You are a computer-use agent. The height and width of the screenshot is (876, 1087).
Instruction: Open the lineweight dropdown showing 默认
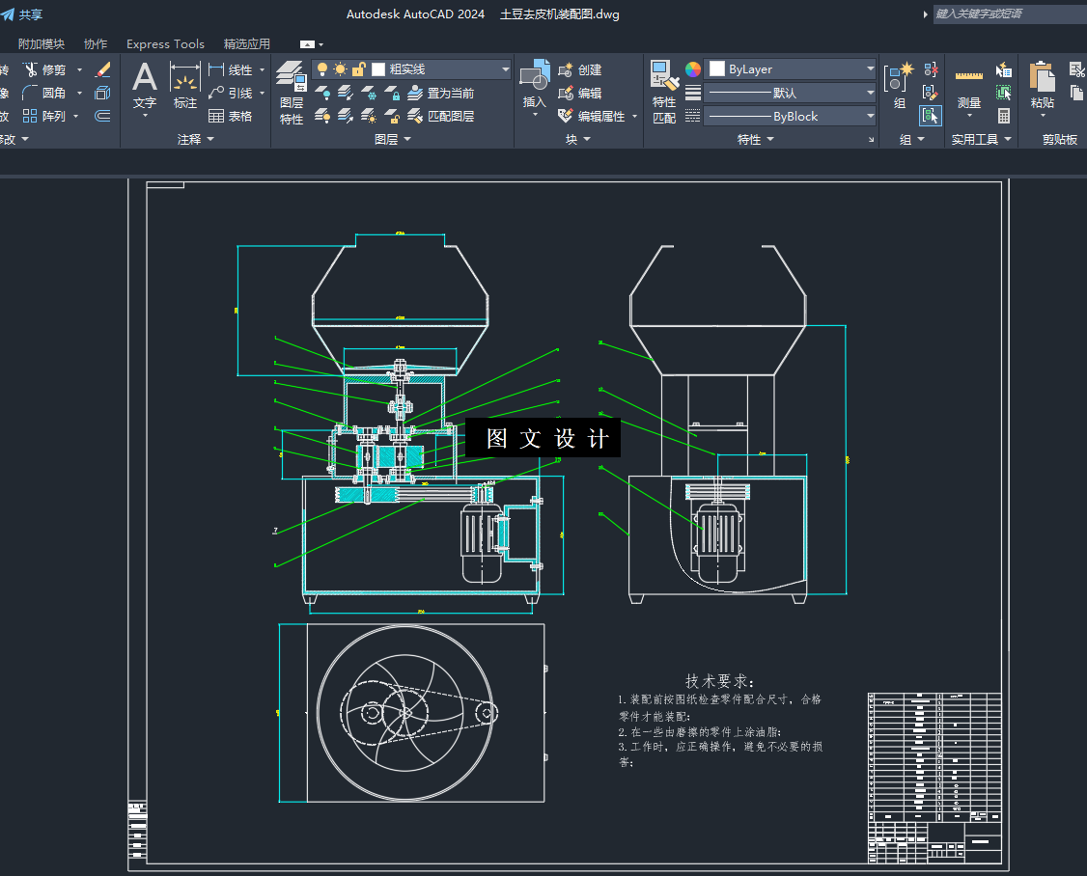[x=870, y=93]
